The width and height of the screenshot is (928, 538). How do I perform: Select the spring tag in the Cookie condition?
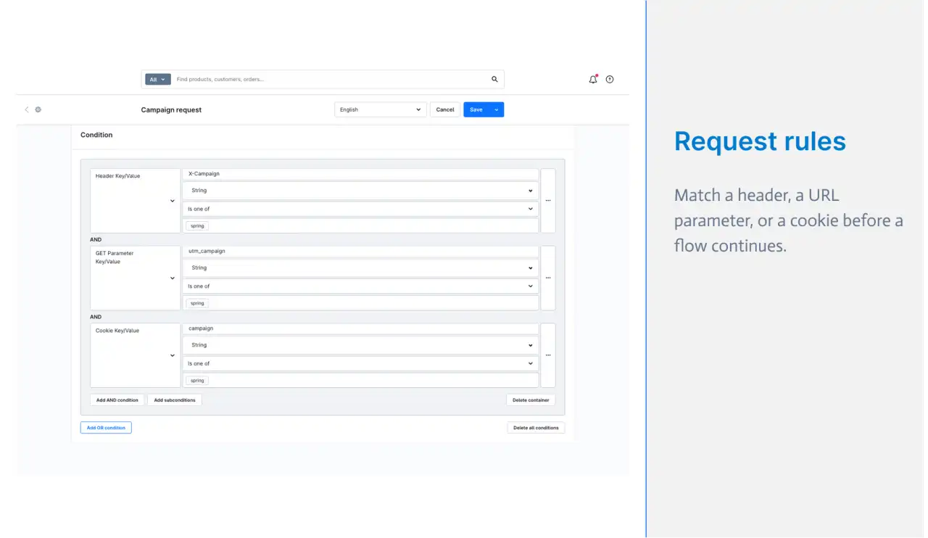(197, 381)
